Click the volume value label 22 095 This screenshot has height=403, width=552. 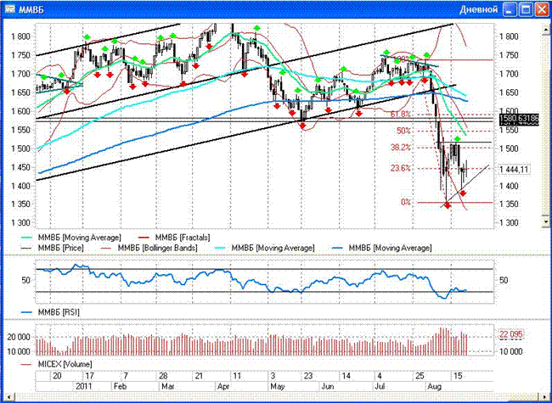click(x=510, y=334)
